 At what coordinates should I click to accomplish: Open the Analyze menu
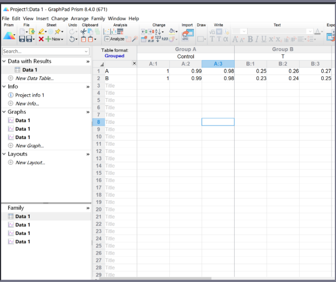pyautogui.click(x=115, y=39)
